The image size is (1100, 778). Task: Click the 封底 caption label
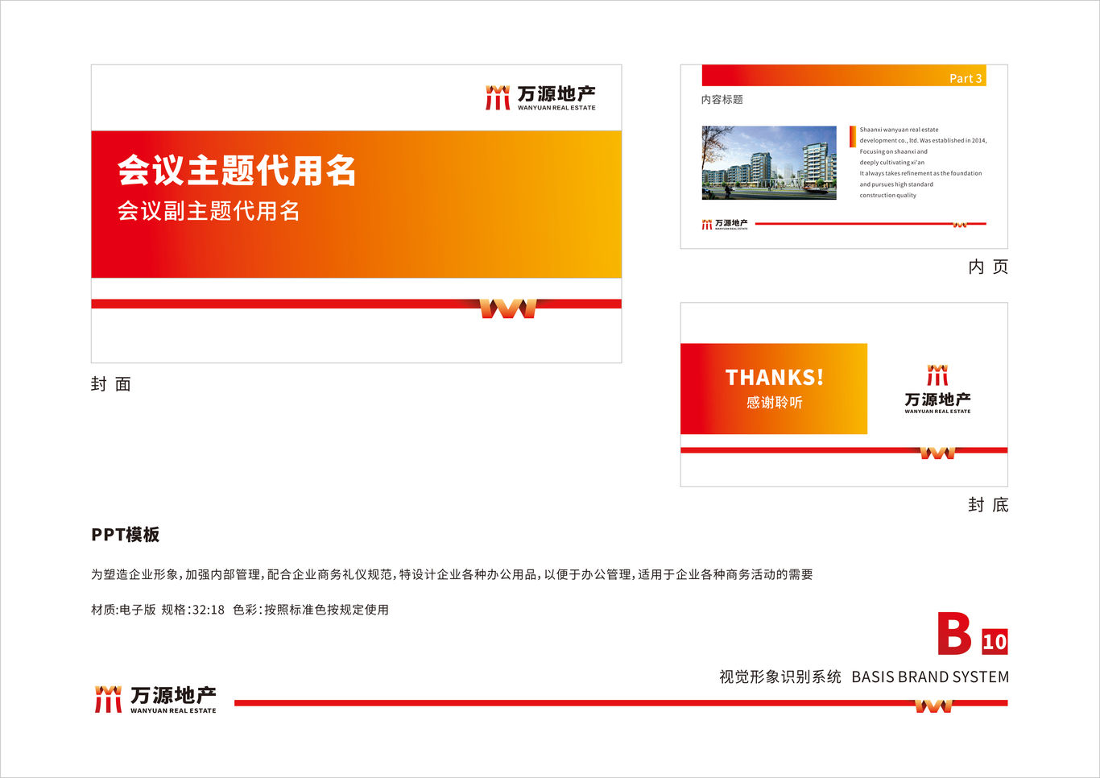[x=988, y=505]
